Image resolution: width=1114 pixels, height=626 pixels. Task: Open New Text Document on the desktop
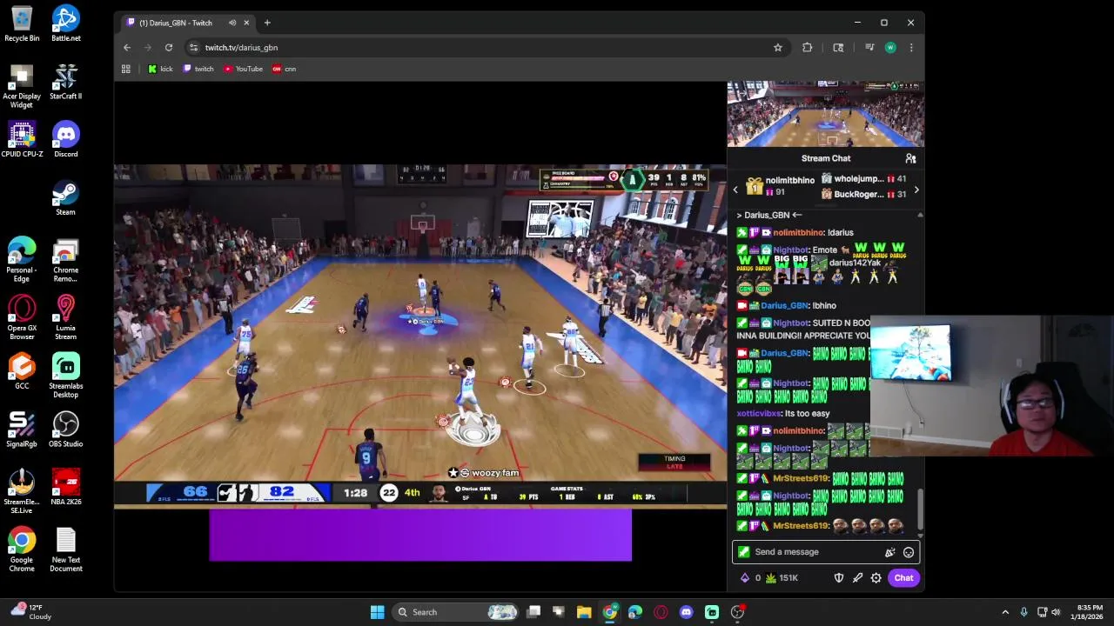click(x=65, y=549)
